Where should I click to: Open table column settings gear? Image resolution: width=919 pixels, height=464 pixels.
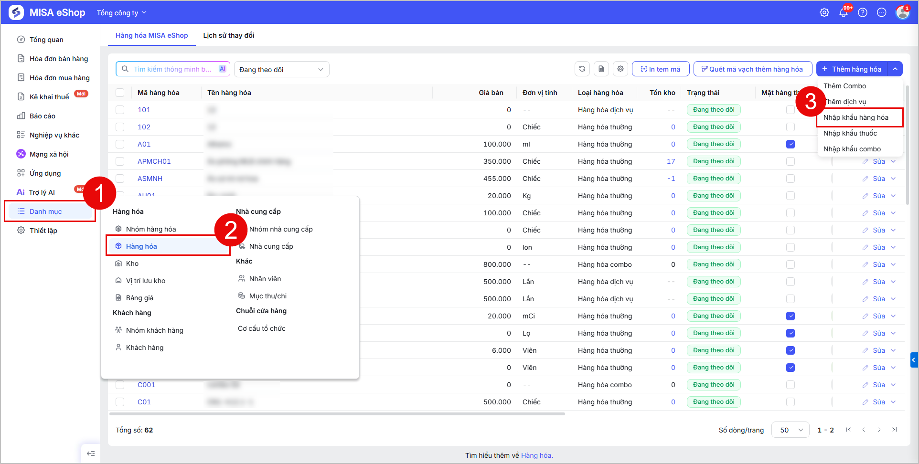[620, 69]
